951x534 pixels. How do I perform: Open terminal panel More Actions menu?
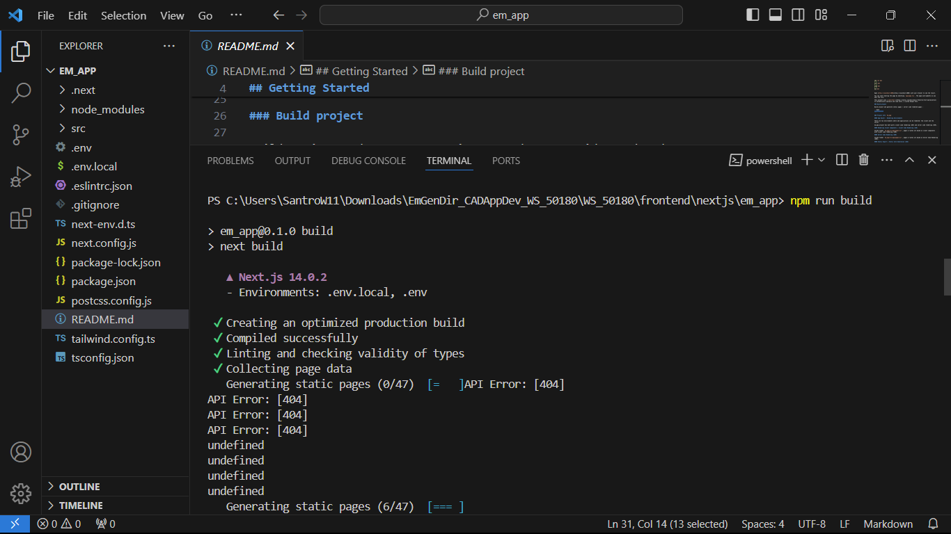tap(886, 160)
